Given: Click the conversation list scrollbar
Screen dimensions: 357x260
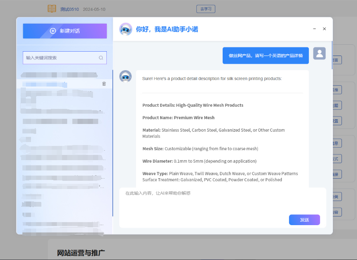Looking at the screenshot, I should [112, 142].
